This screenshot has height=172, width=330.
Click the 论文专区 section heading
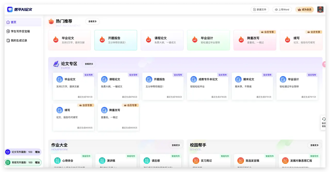[x=69, y=64]
